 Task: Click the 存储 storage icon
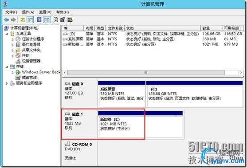[12, 66]
